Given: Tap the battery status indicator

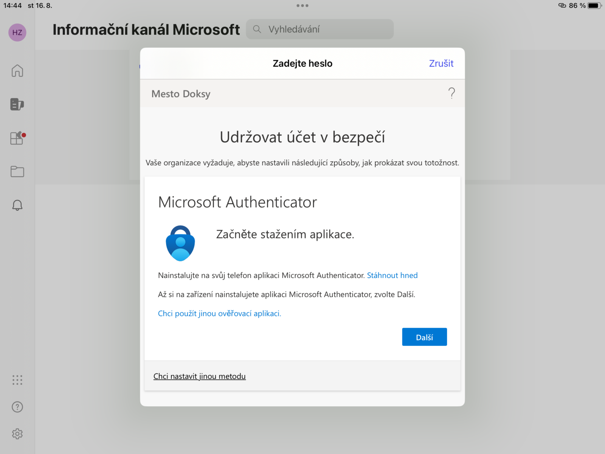Looking at the screenshot, I should coord(594,6).
